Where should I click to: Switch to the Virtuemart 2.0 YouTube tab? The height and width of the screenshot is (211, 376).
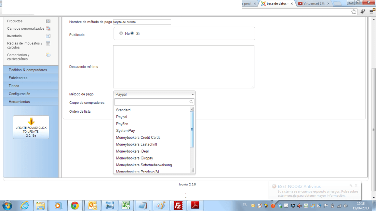314,4
